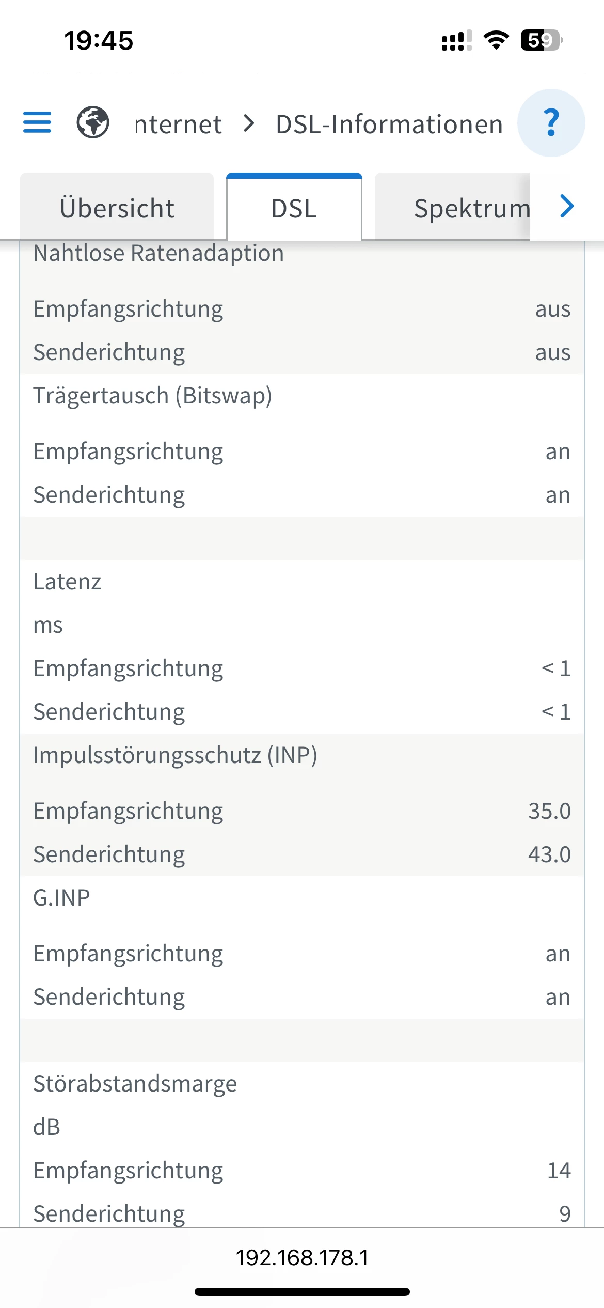This screenshot has width=604, height=1308.
Task: Click the Trägertausch (Bitswap) section heading
Action: coord(152,396)
